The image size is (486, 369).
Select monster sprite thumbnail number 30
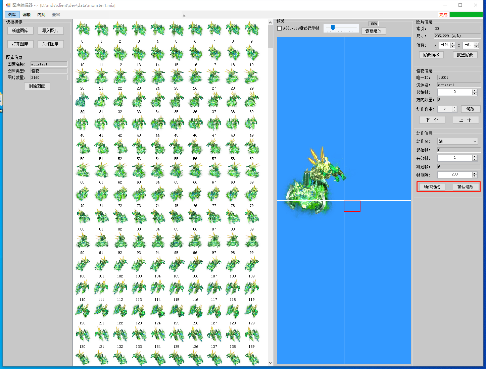[x=82, y=101]
